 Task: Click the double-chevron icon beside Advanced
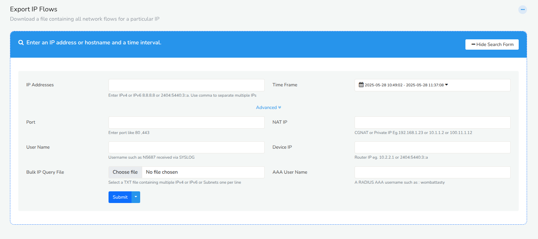pos(280,107)
